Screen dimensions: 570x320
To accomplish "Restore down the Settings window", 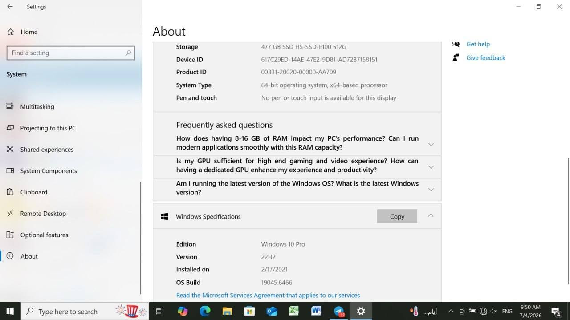I will pos(539,7).
